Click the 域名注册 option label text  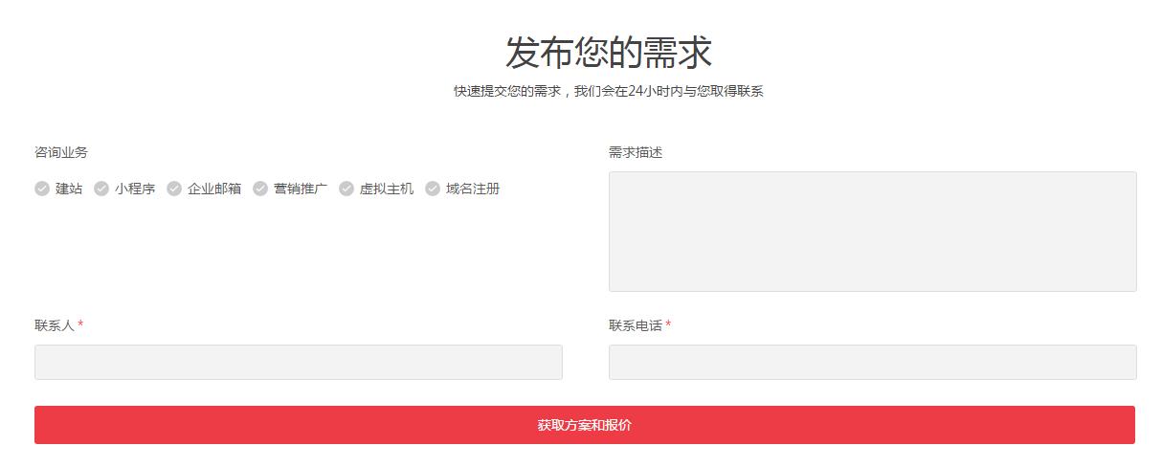[473, 189]
